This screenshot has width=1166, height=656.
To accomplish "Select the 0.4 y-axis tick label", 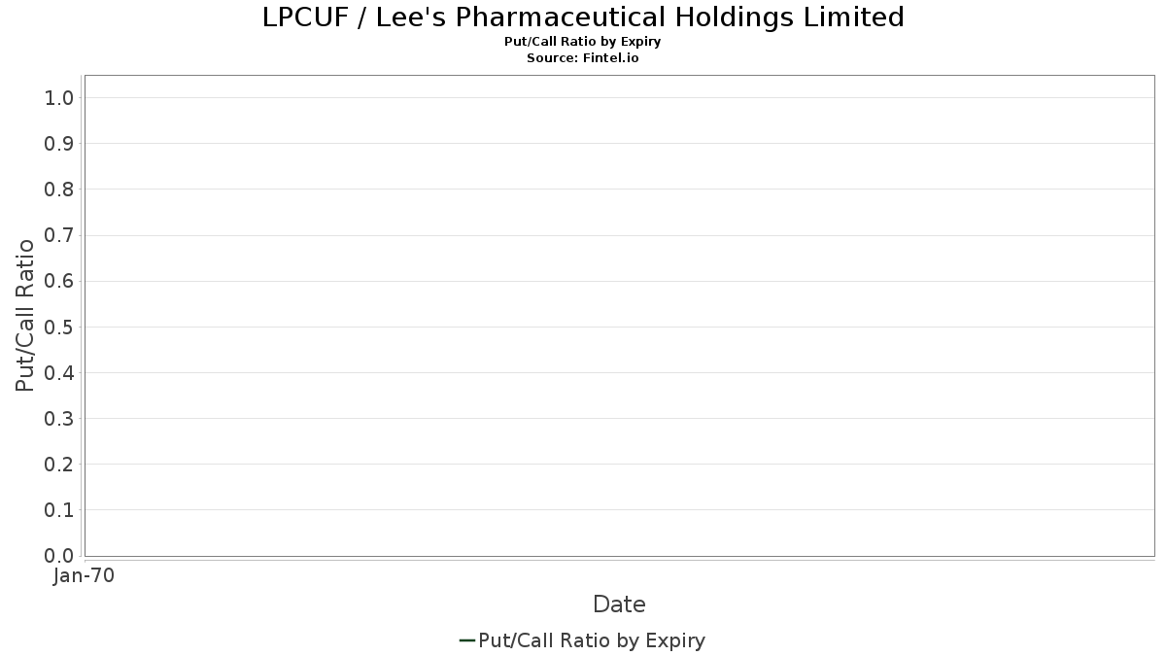I will 59,372.
